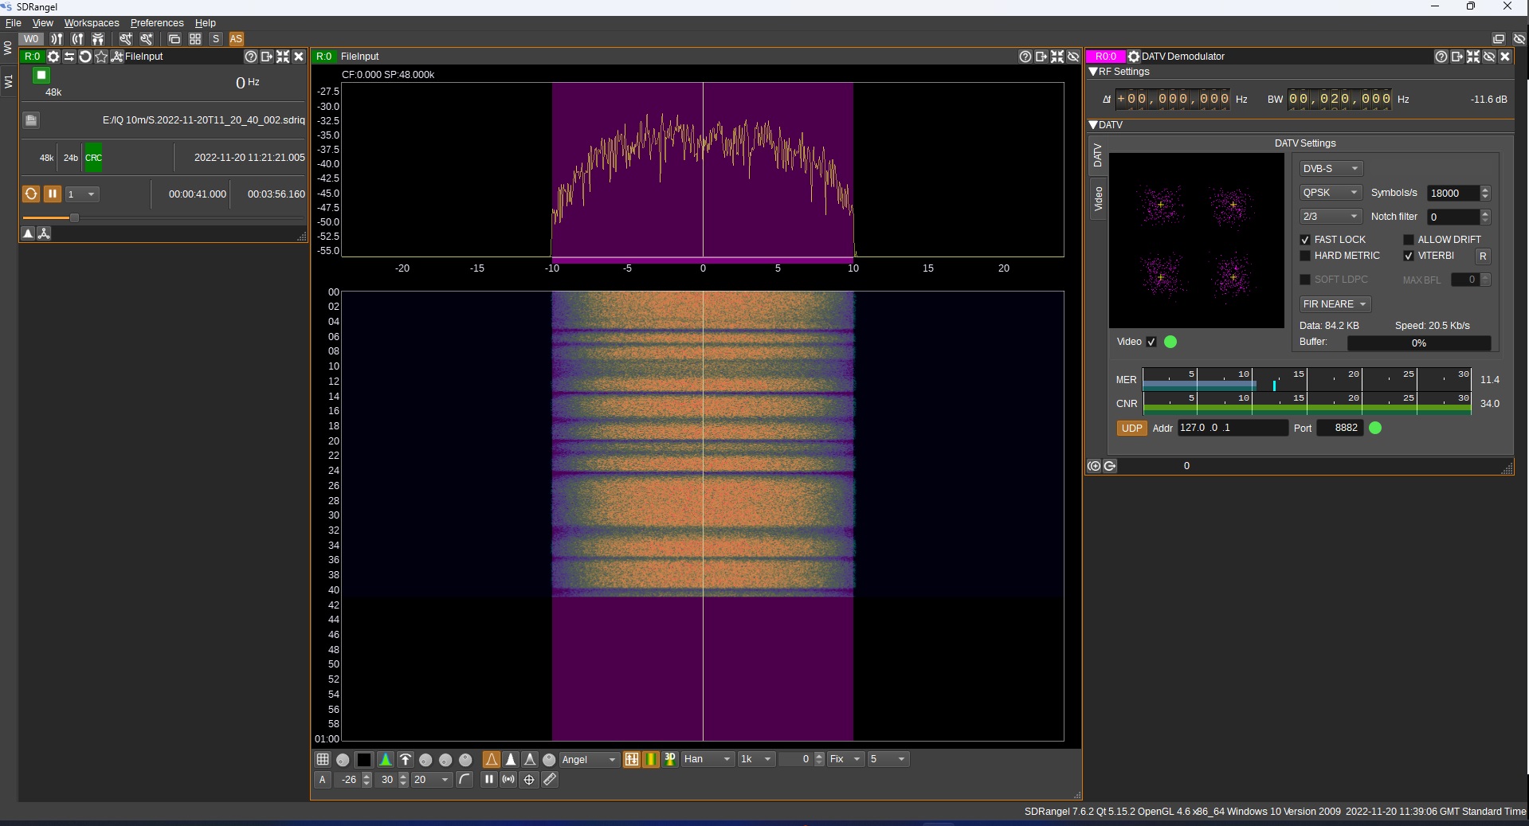
Task: Open the Angel color map dropdown
Action: [x=589, y=759]
